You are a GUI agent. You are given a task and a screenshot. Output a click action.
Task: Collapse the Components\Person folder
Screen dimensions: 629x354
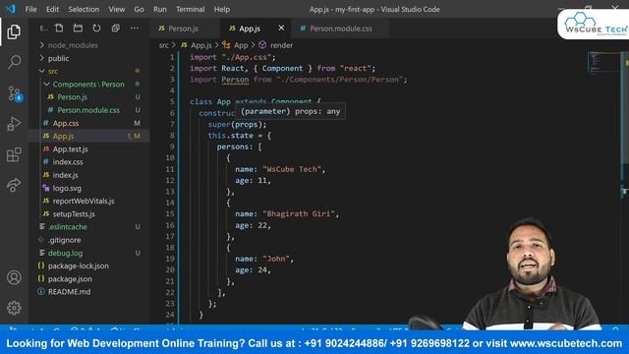click(89, 85)
